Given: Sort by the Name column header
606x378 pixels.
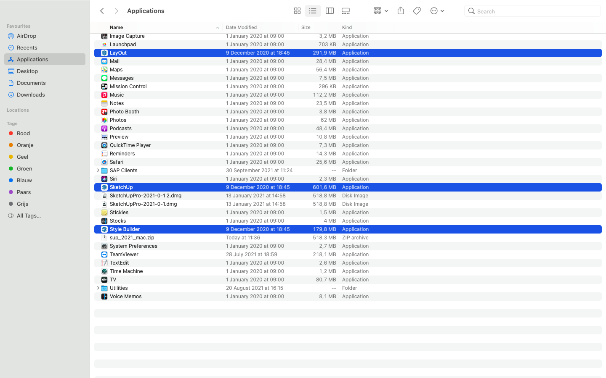Looking at the screenshot, I should tap(117, 27).
